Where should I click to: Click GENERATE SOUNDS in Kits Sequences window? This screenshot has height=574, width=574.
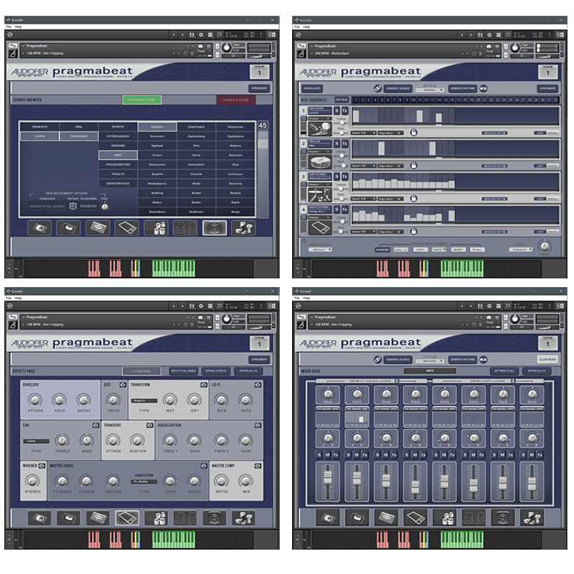(398, 88)
